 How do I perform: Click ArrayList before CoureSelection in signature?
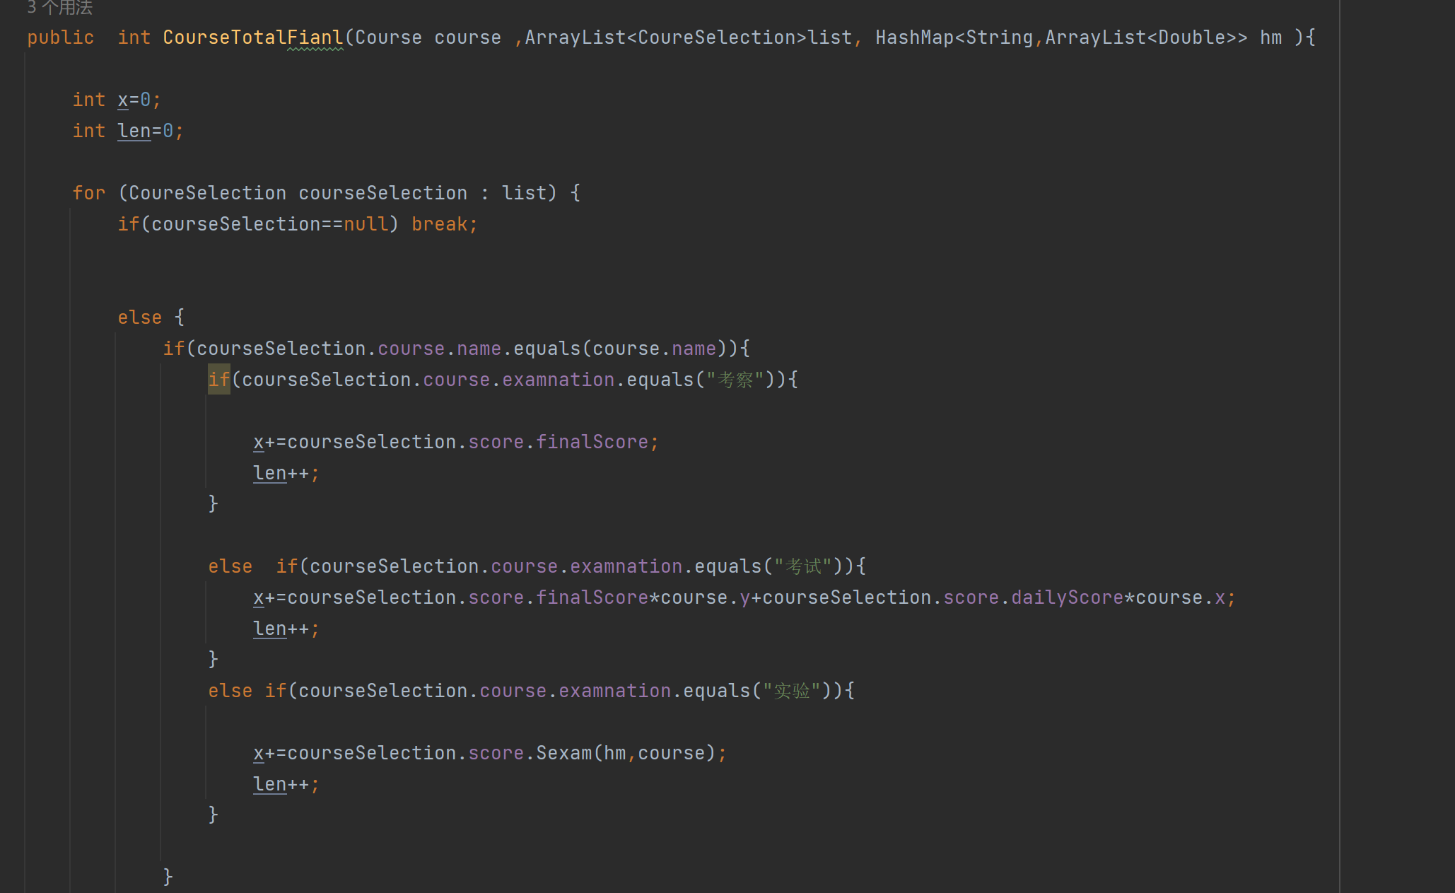(575, 37)
